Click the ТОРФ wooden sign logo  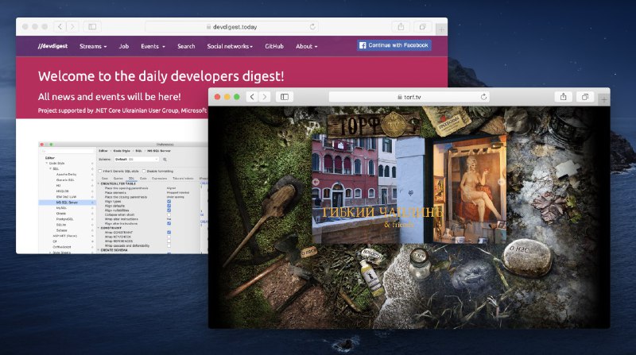point(373,125)
